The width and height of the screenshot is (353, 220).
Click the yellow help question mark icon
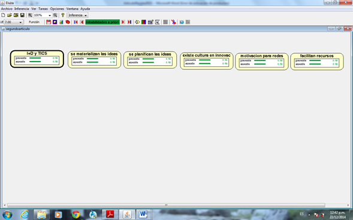63,16
